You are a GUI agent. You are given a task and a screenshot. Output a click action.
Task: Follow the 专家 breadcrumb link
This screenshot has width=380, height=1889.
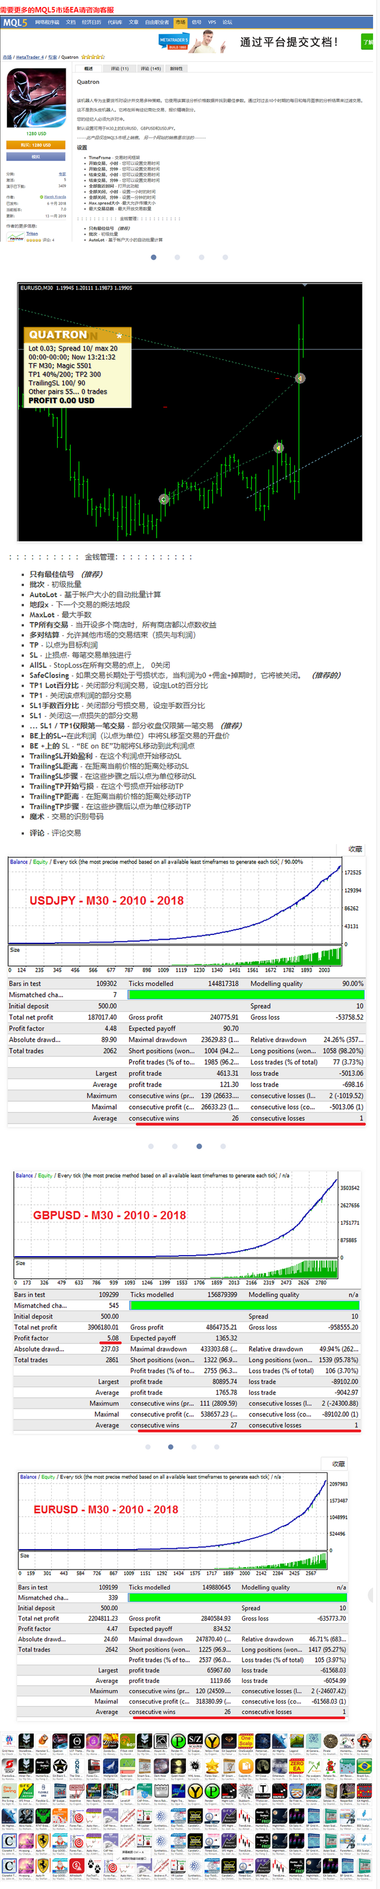pos(52,56)
